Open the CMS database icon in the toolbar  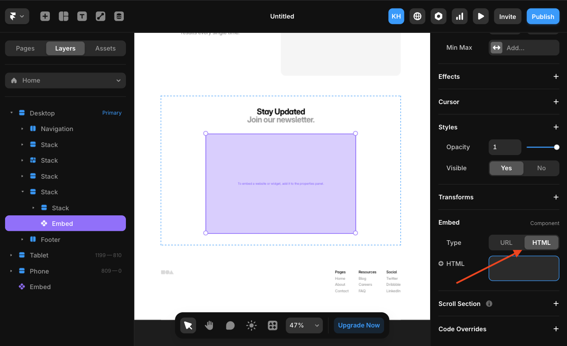click(119, 16)
